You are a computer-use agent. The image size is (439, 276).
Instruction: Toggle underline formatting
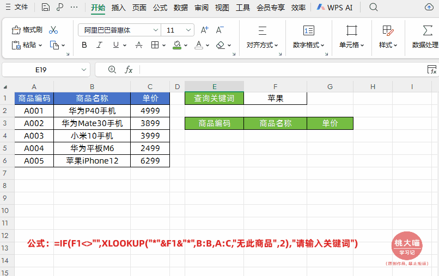tap(116, 45)
